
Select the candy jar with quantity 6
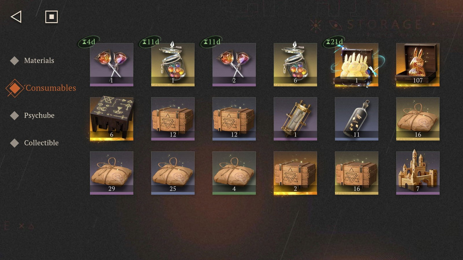[x=296, y=65]
